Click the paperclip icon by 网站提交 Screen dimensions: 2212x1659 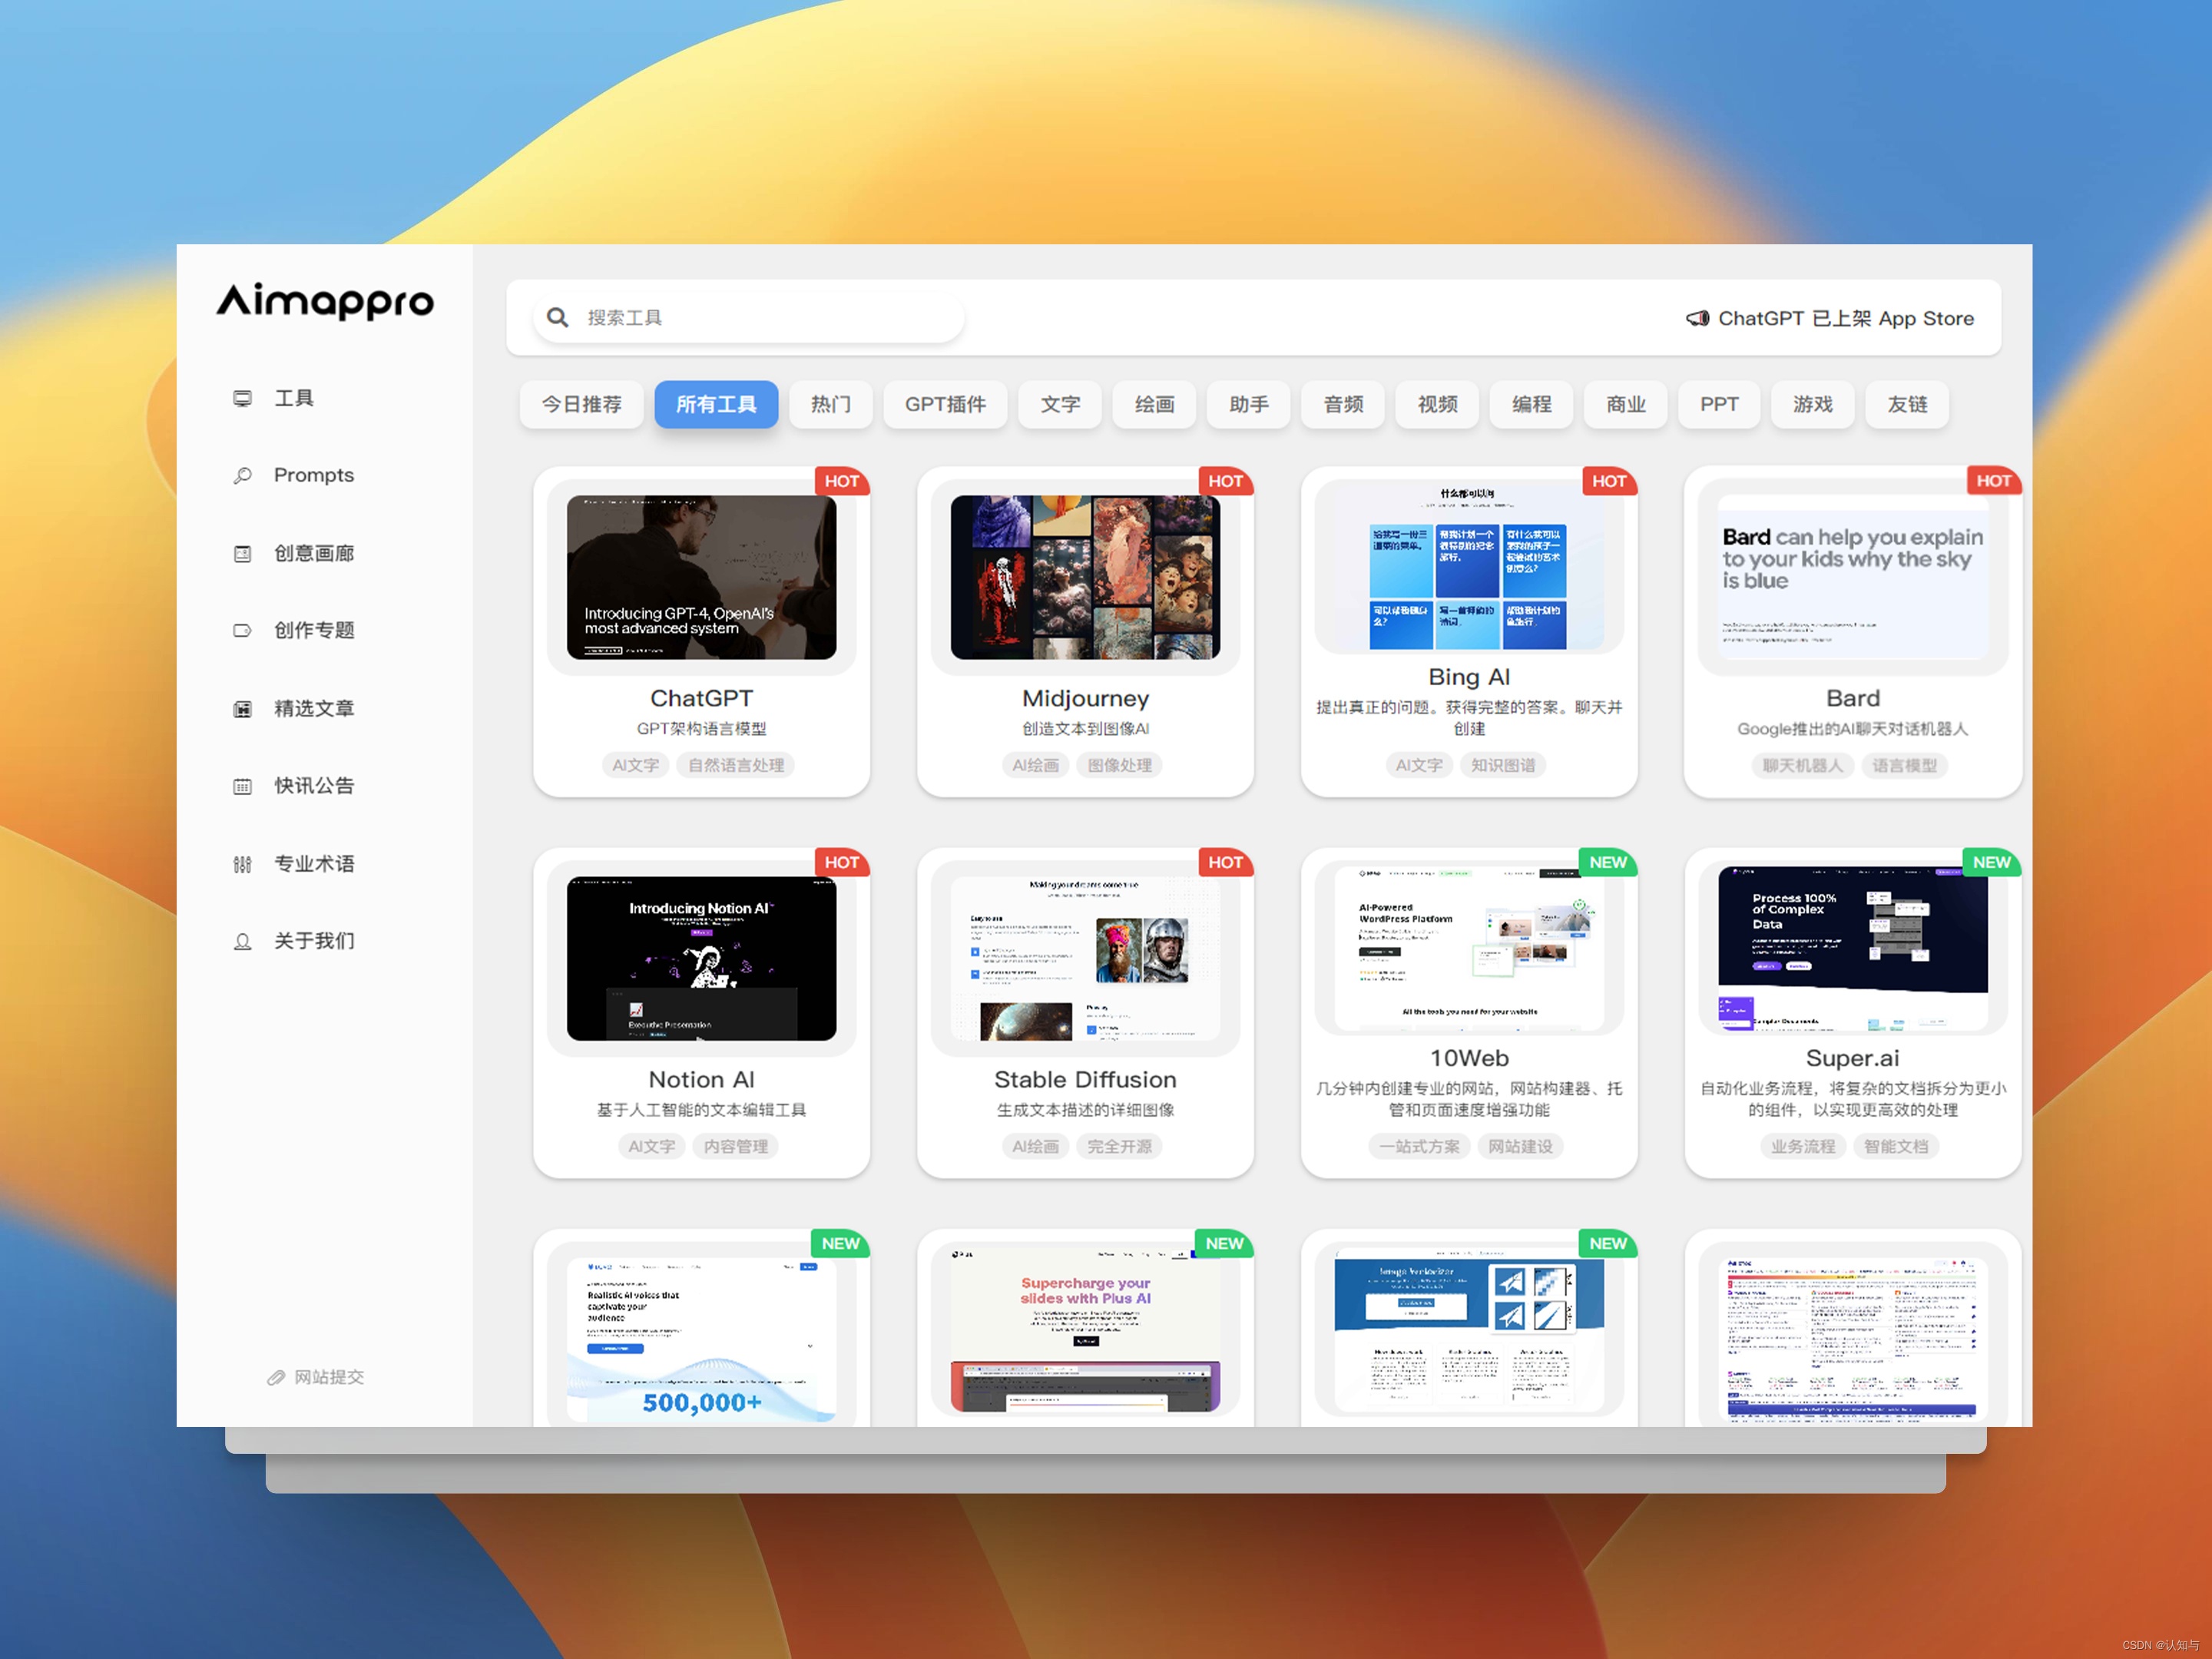[x=276, y=1377]
